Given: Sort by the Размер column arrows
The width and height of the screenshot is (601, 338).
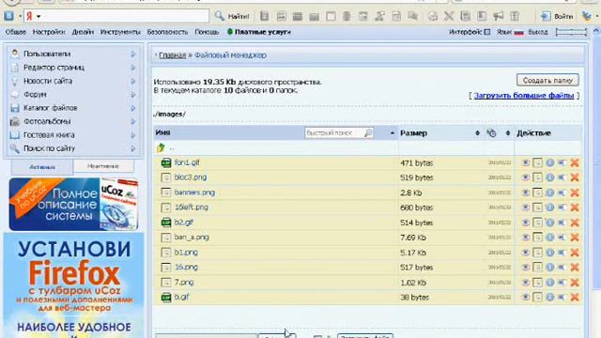Looking at the screenshot, I should click(x=477, y=133).
